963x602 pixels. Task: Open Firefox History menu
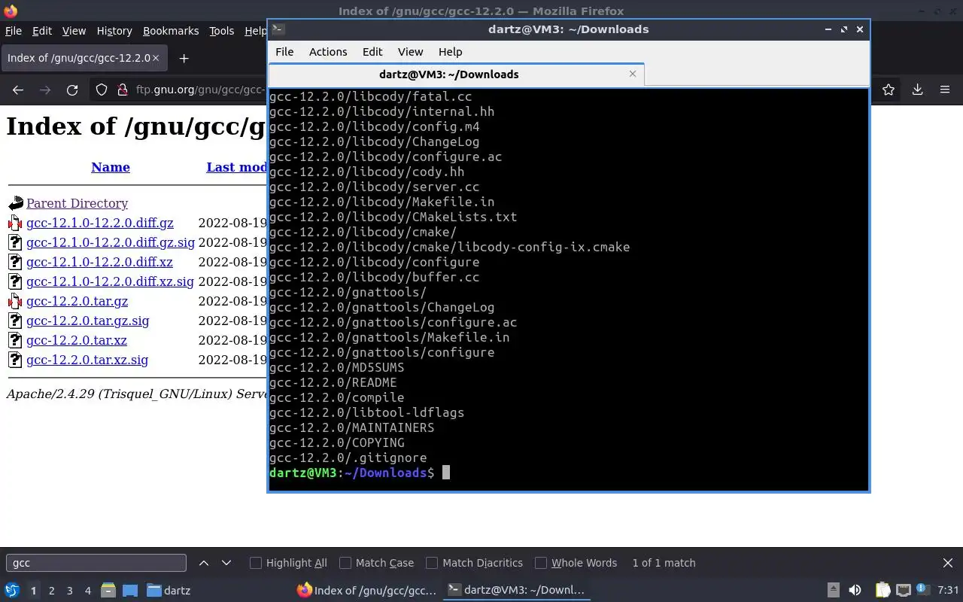pyautogui.click(x=114, y=31)
